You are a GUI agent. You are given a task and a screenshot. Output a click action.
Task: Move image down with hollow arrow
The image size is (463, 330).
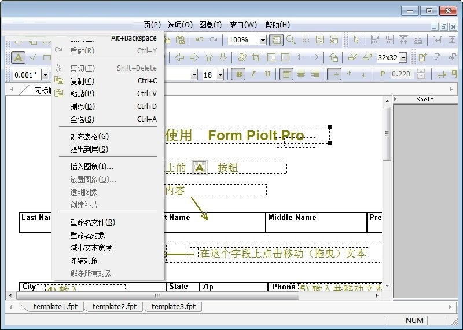[x=223, y=57]
